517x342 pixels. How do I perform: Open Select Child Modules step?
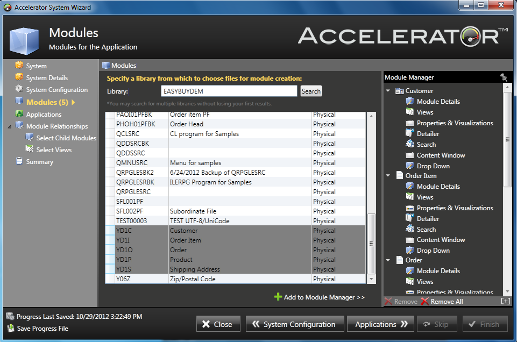coord(66,138)
